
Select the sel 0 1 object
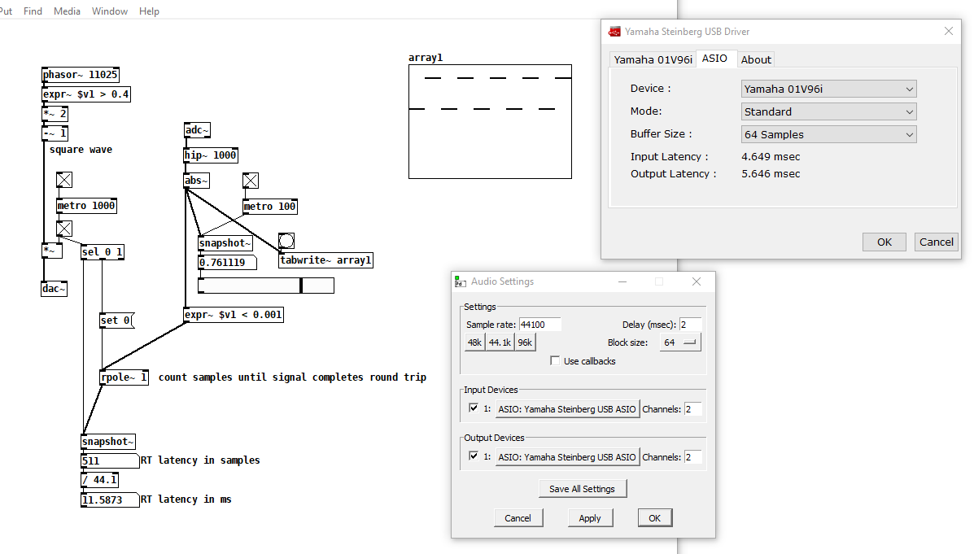tap(103, 251)
